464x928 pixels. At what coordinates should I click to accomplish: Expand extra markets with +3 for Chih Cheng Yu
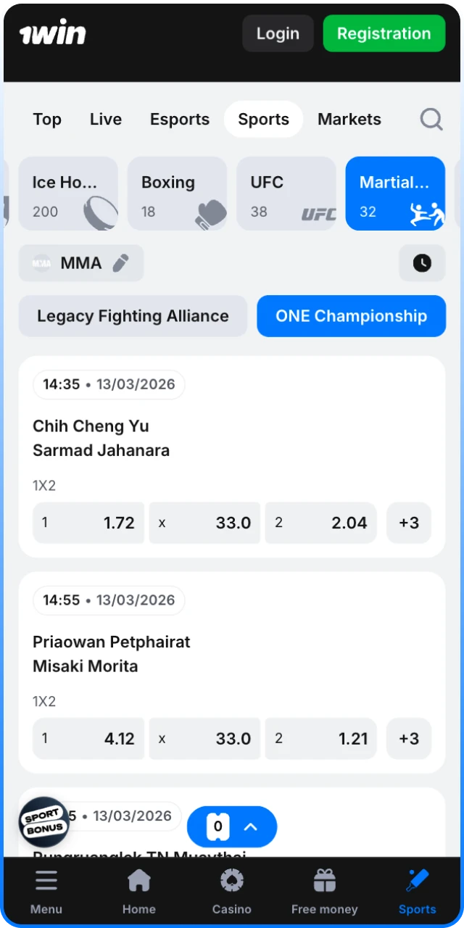(408, 522)
